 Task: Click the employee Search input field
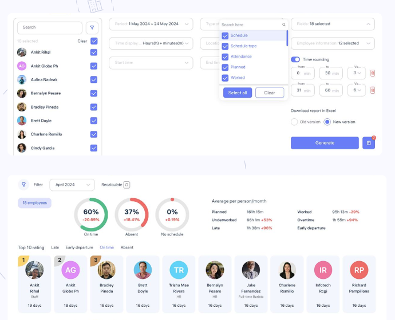50,27
